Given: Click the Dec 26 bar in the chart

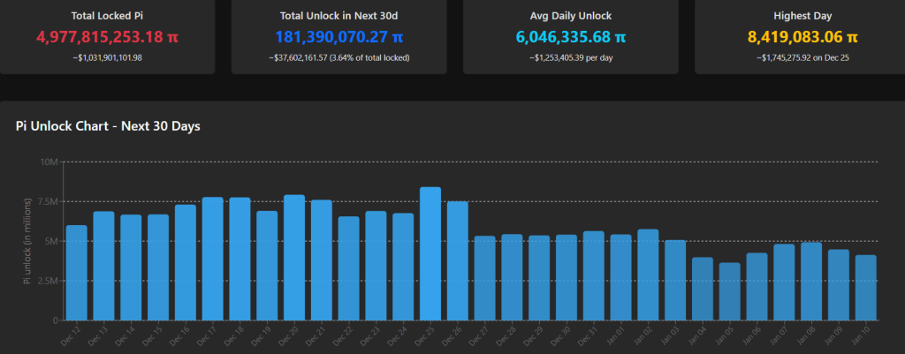Looking at the screenshot, I should [458, 261].
